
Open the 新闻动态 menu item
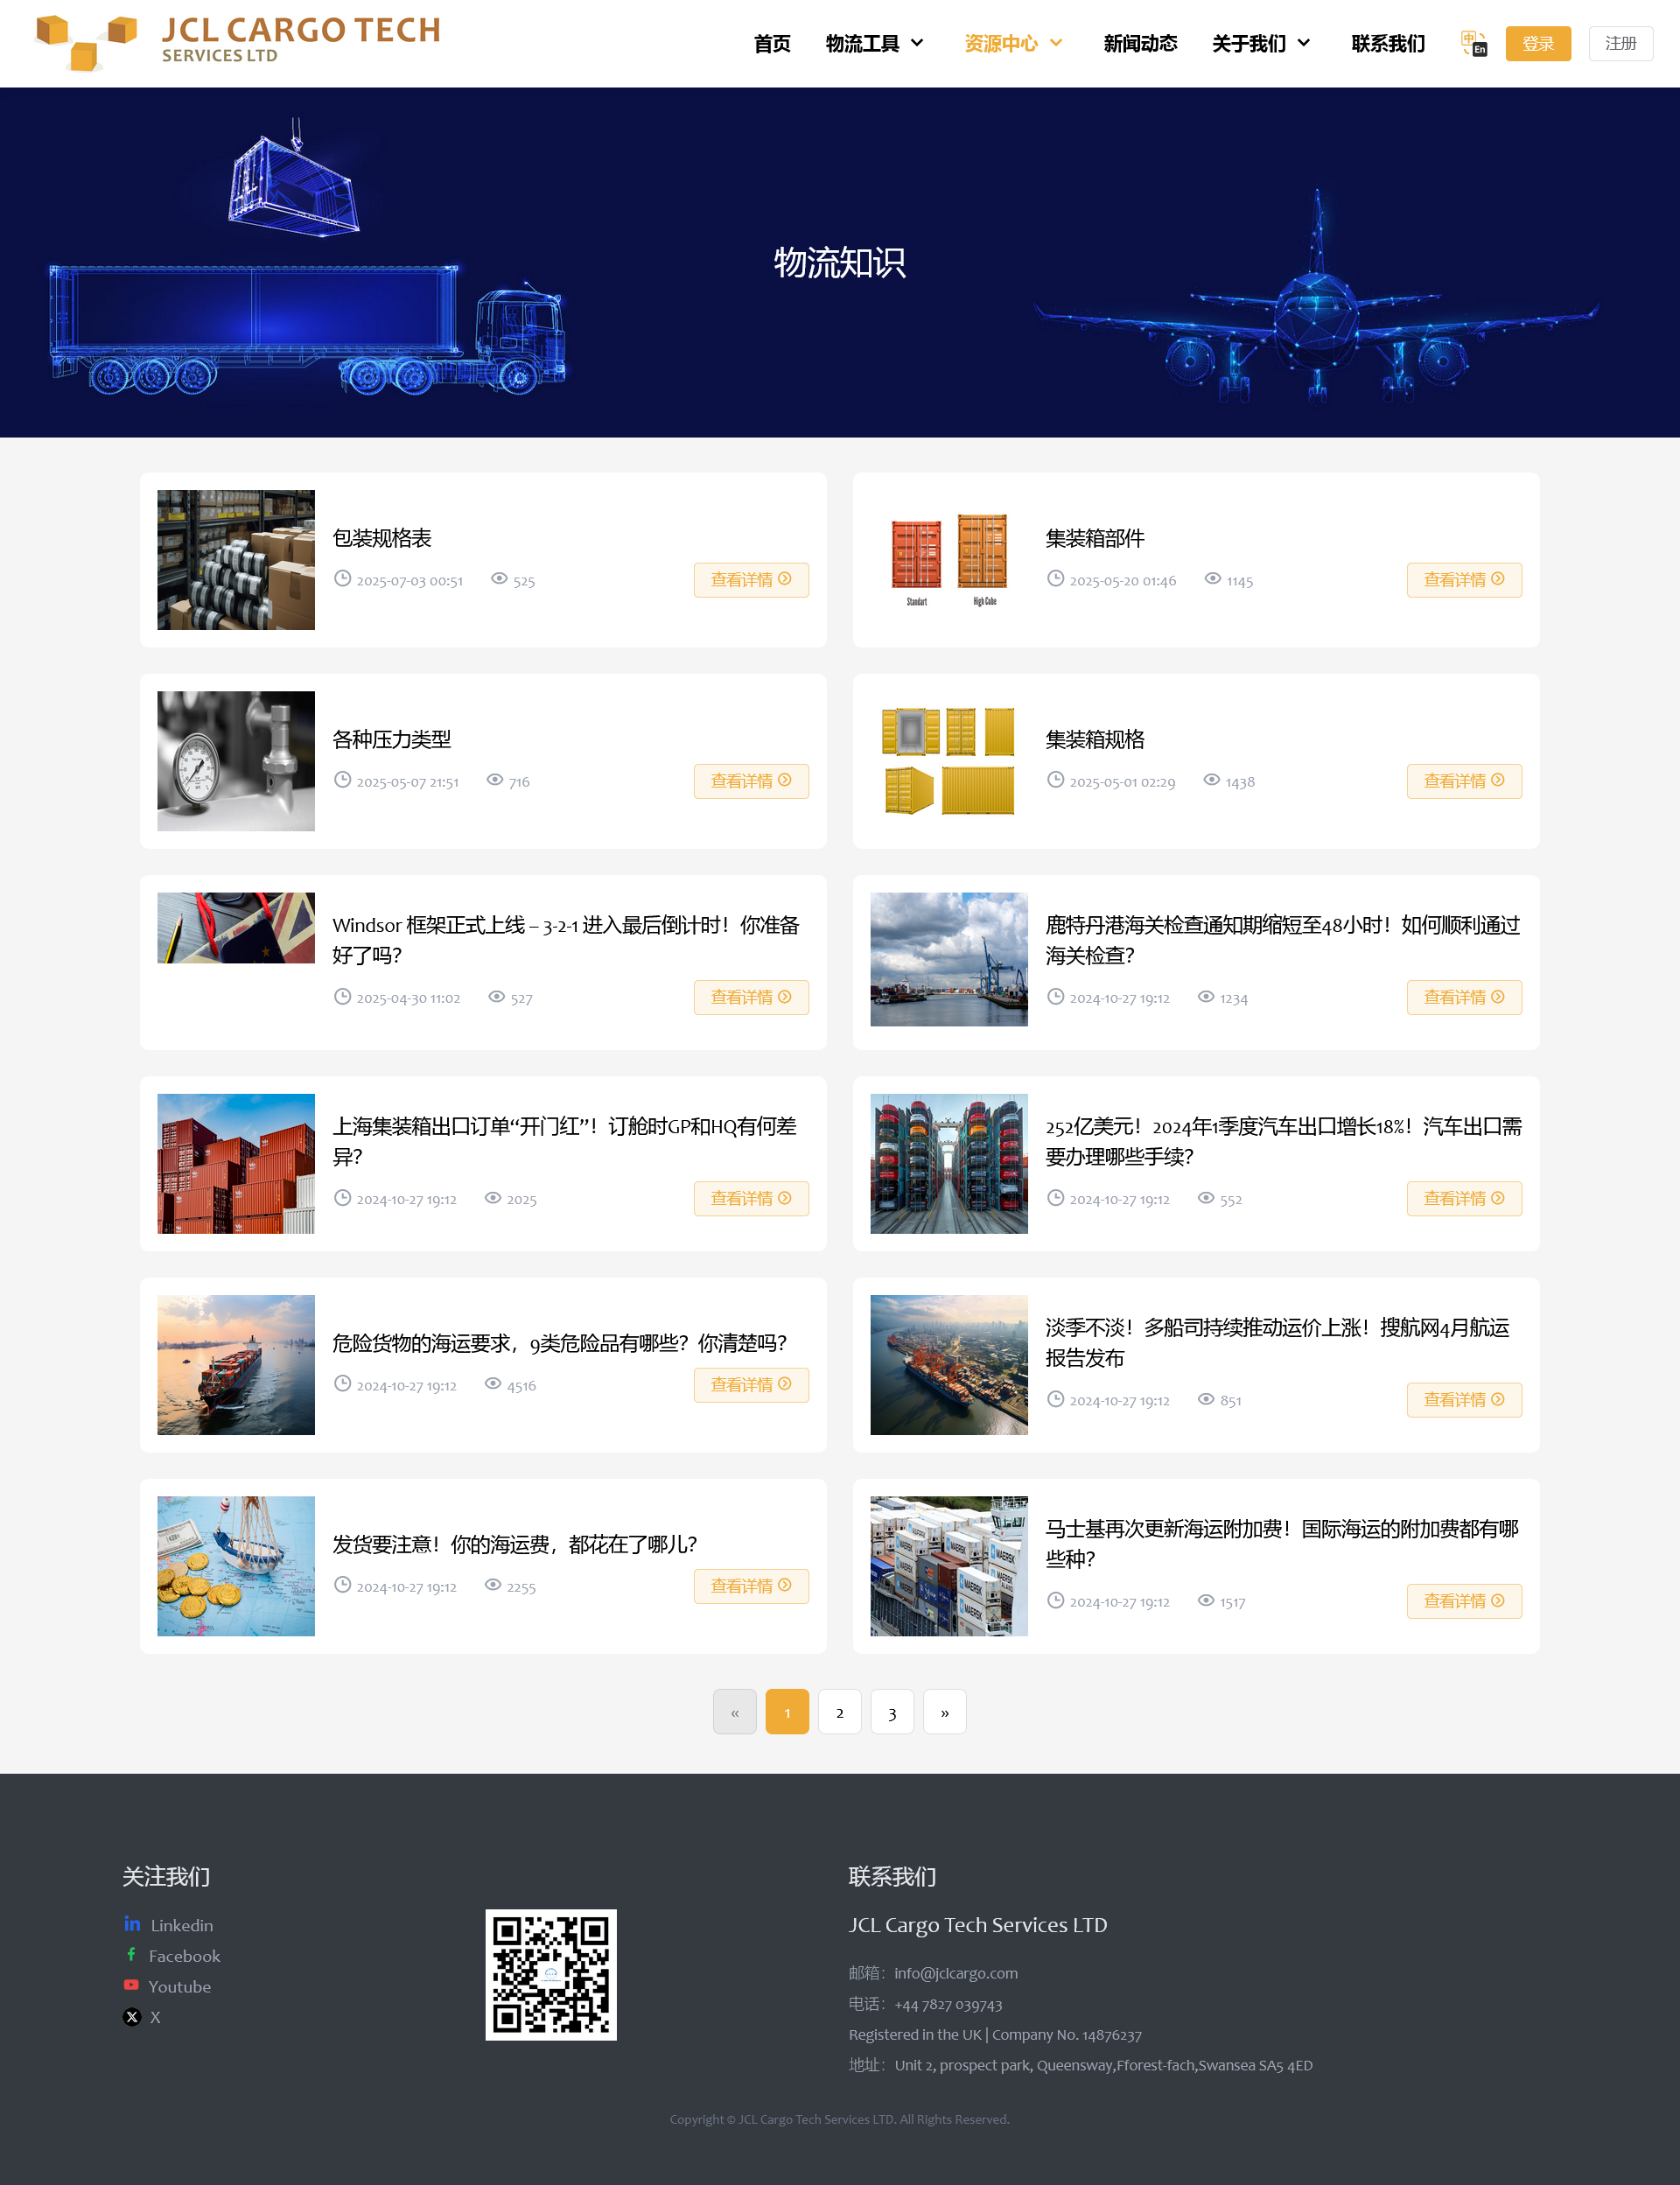point(1140,43)
